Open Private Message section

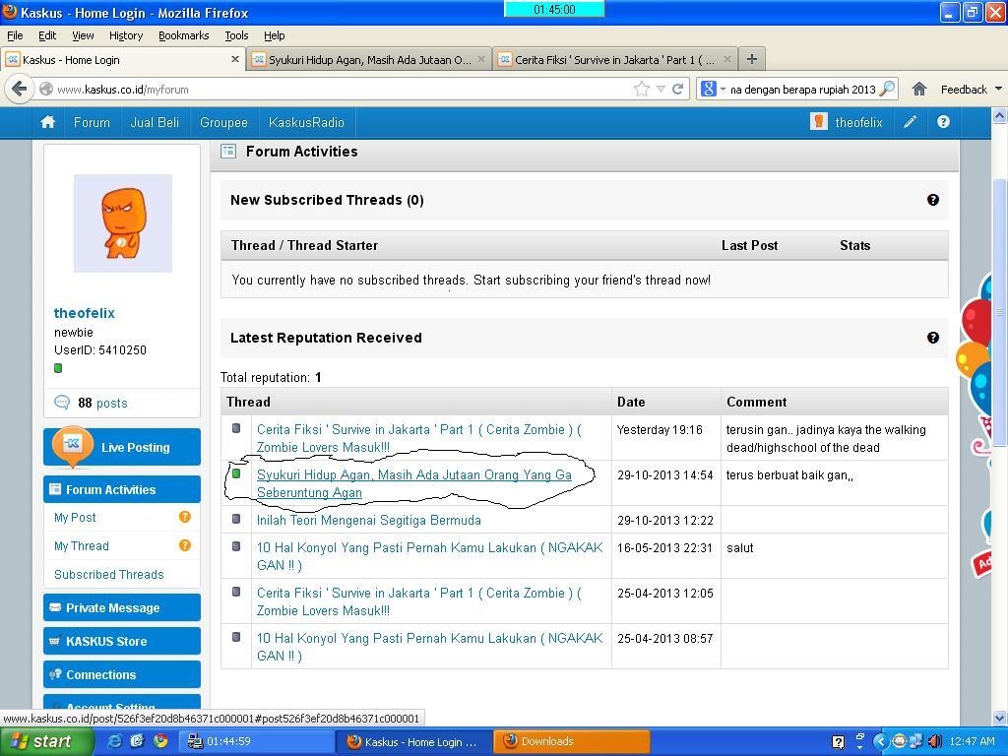(x=122, y=607)
